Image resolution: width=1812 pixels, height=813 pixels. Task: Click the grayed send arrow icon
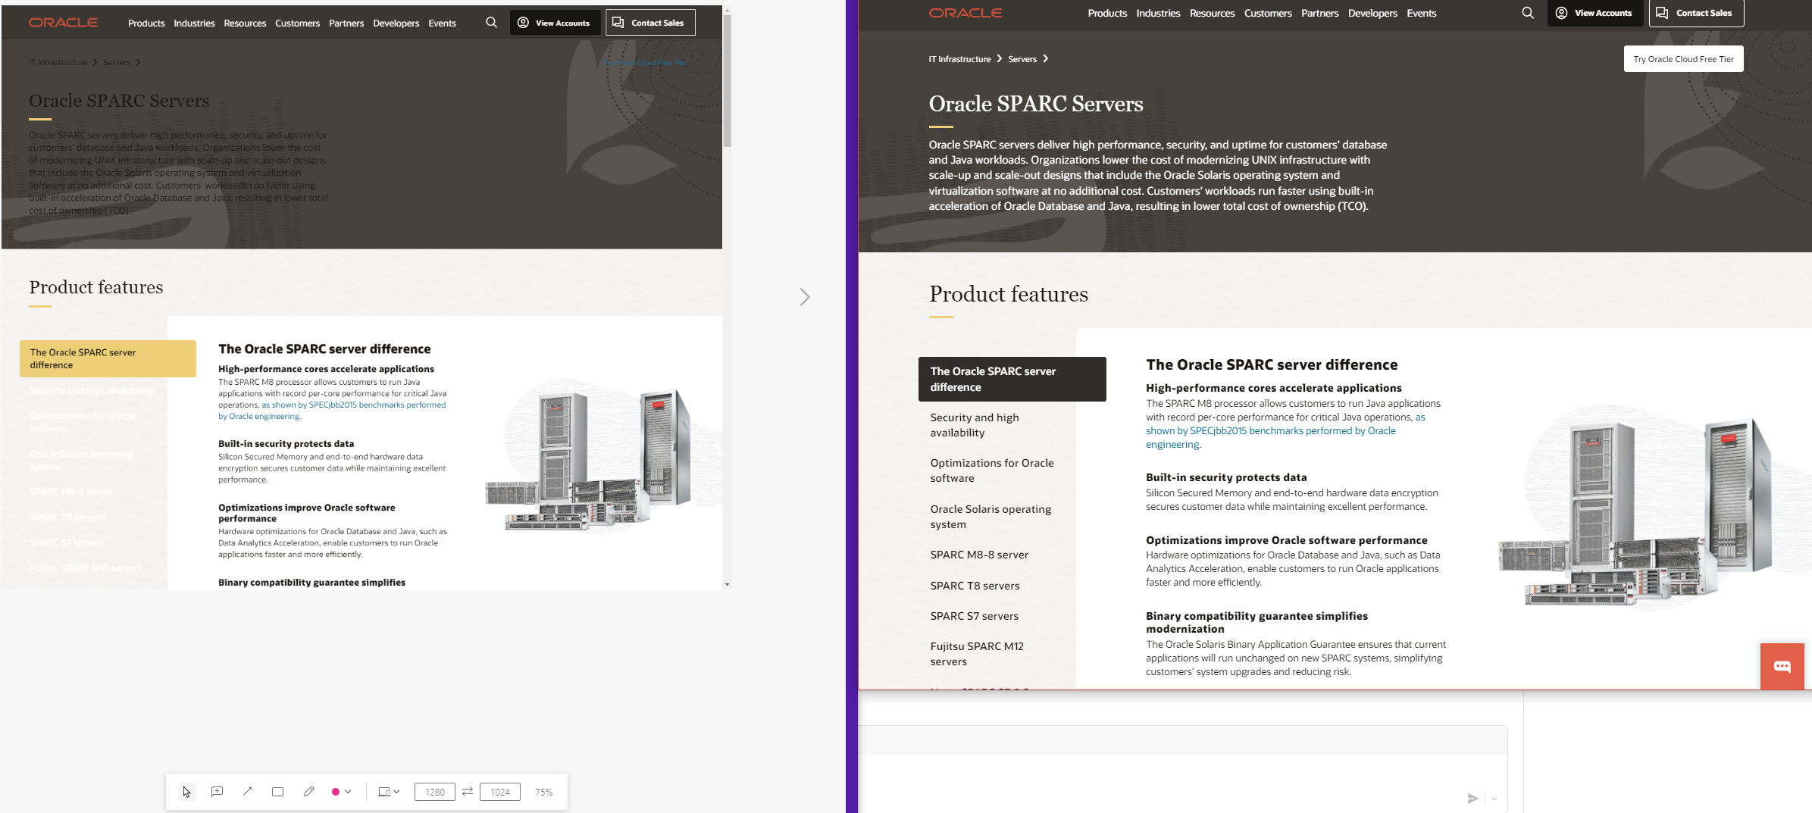click(1472, 799)
